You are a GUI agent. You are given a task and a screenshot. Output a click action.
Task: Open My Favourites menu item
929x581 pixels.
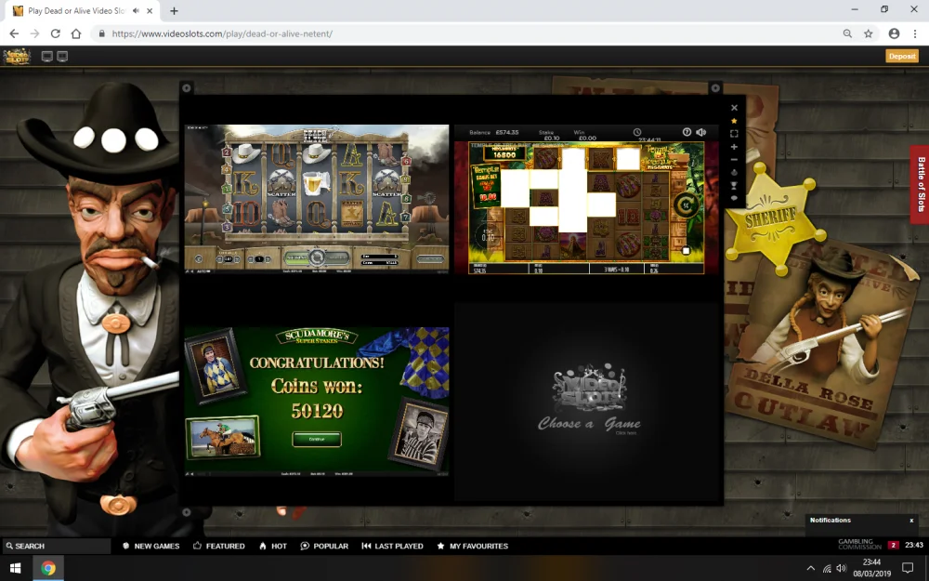pos(472,546)
